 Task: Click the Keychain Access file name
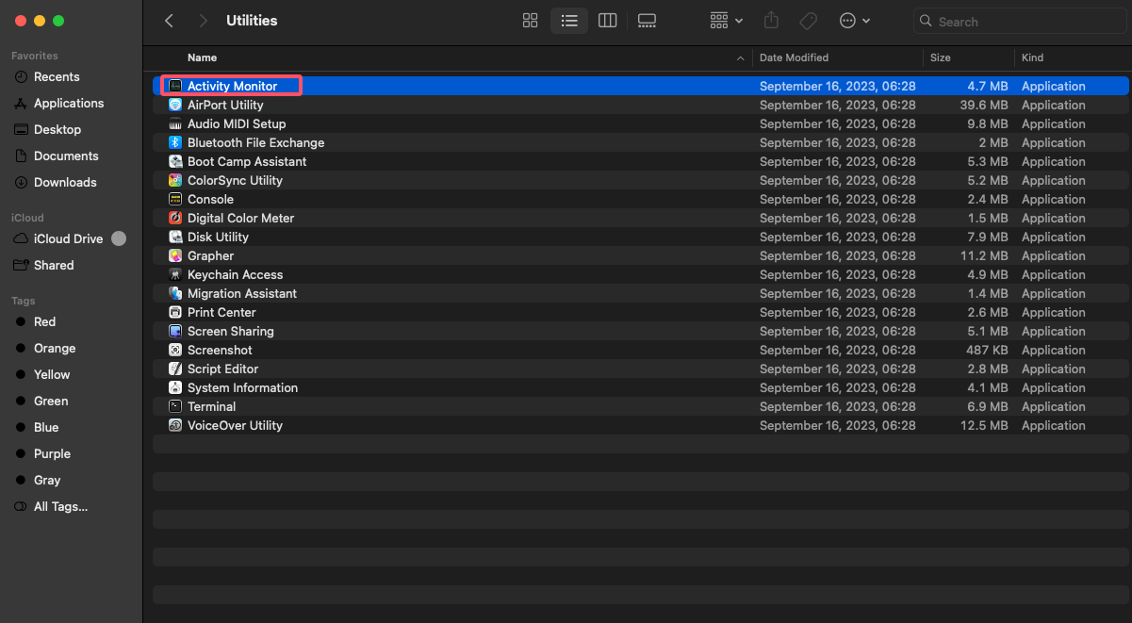click(235, 274)
